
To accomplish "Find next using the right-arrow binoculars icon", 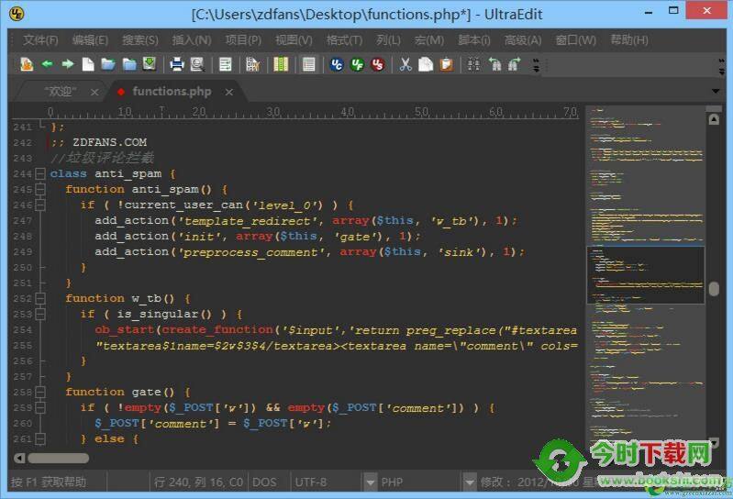I will coord(515,64).
